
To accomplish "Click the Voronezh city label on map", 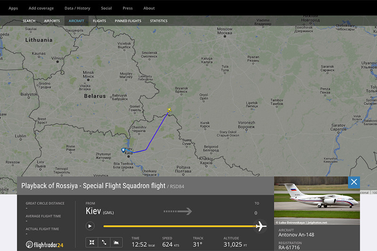I will (x=246, y=124).
